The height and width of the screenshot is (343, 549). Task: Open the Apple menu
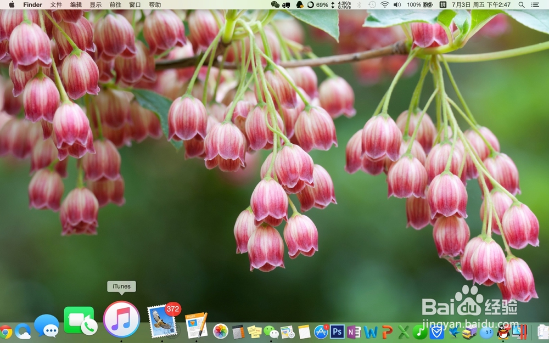[x=12, y=4]
